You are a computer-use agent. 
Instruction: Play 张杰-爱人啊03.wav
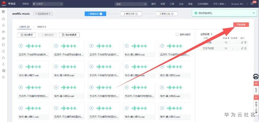(x=162, y=108)
